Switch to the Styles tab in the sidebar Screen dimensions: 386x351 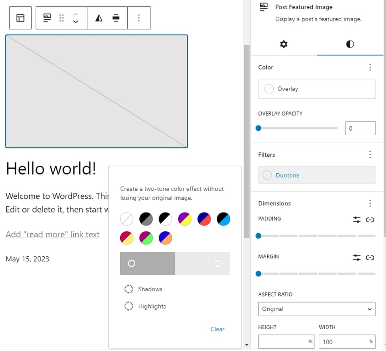coord(350,44)
